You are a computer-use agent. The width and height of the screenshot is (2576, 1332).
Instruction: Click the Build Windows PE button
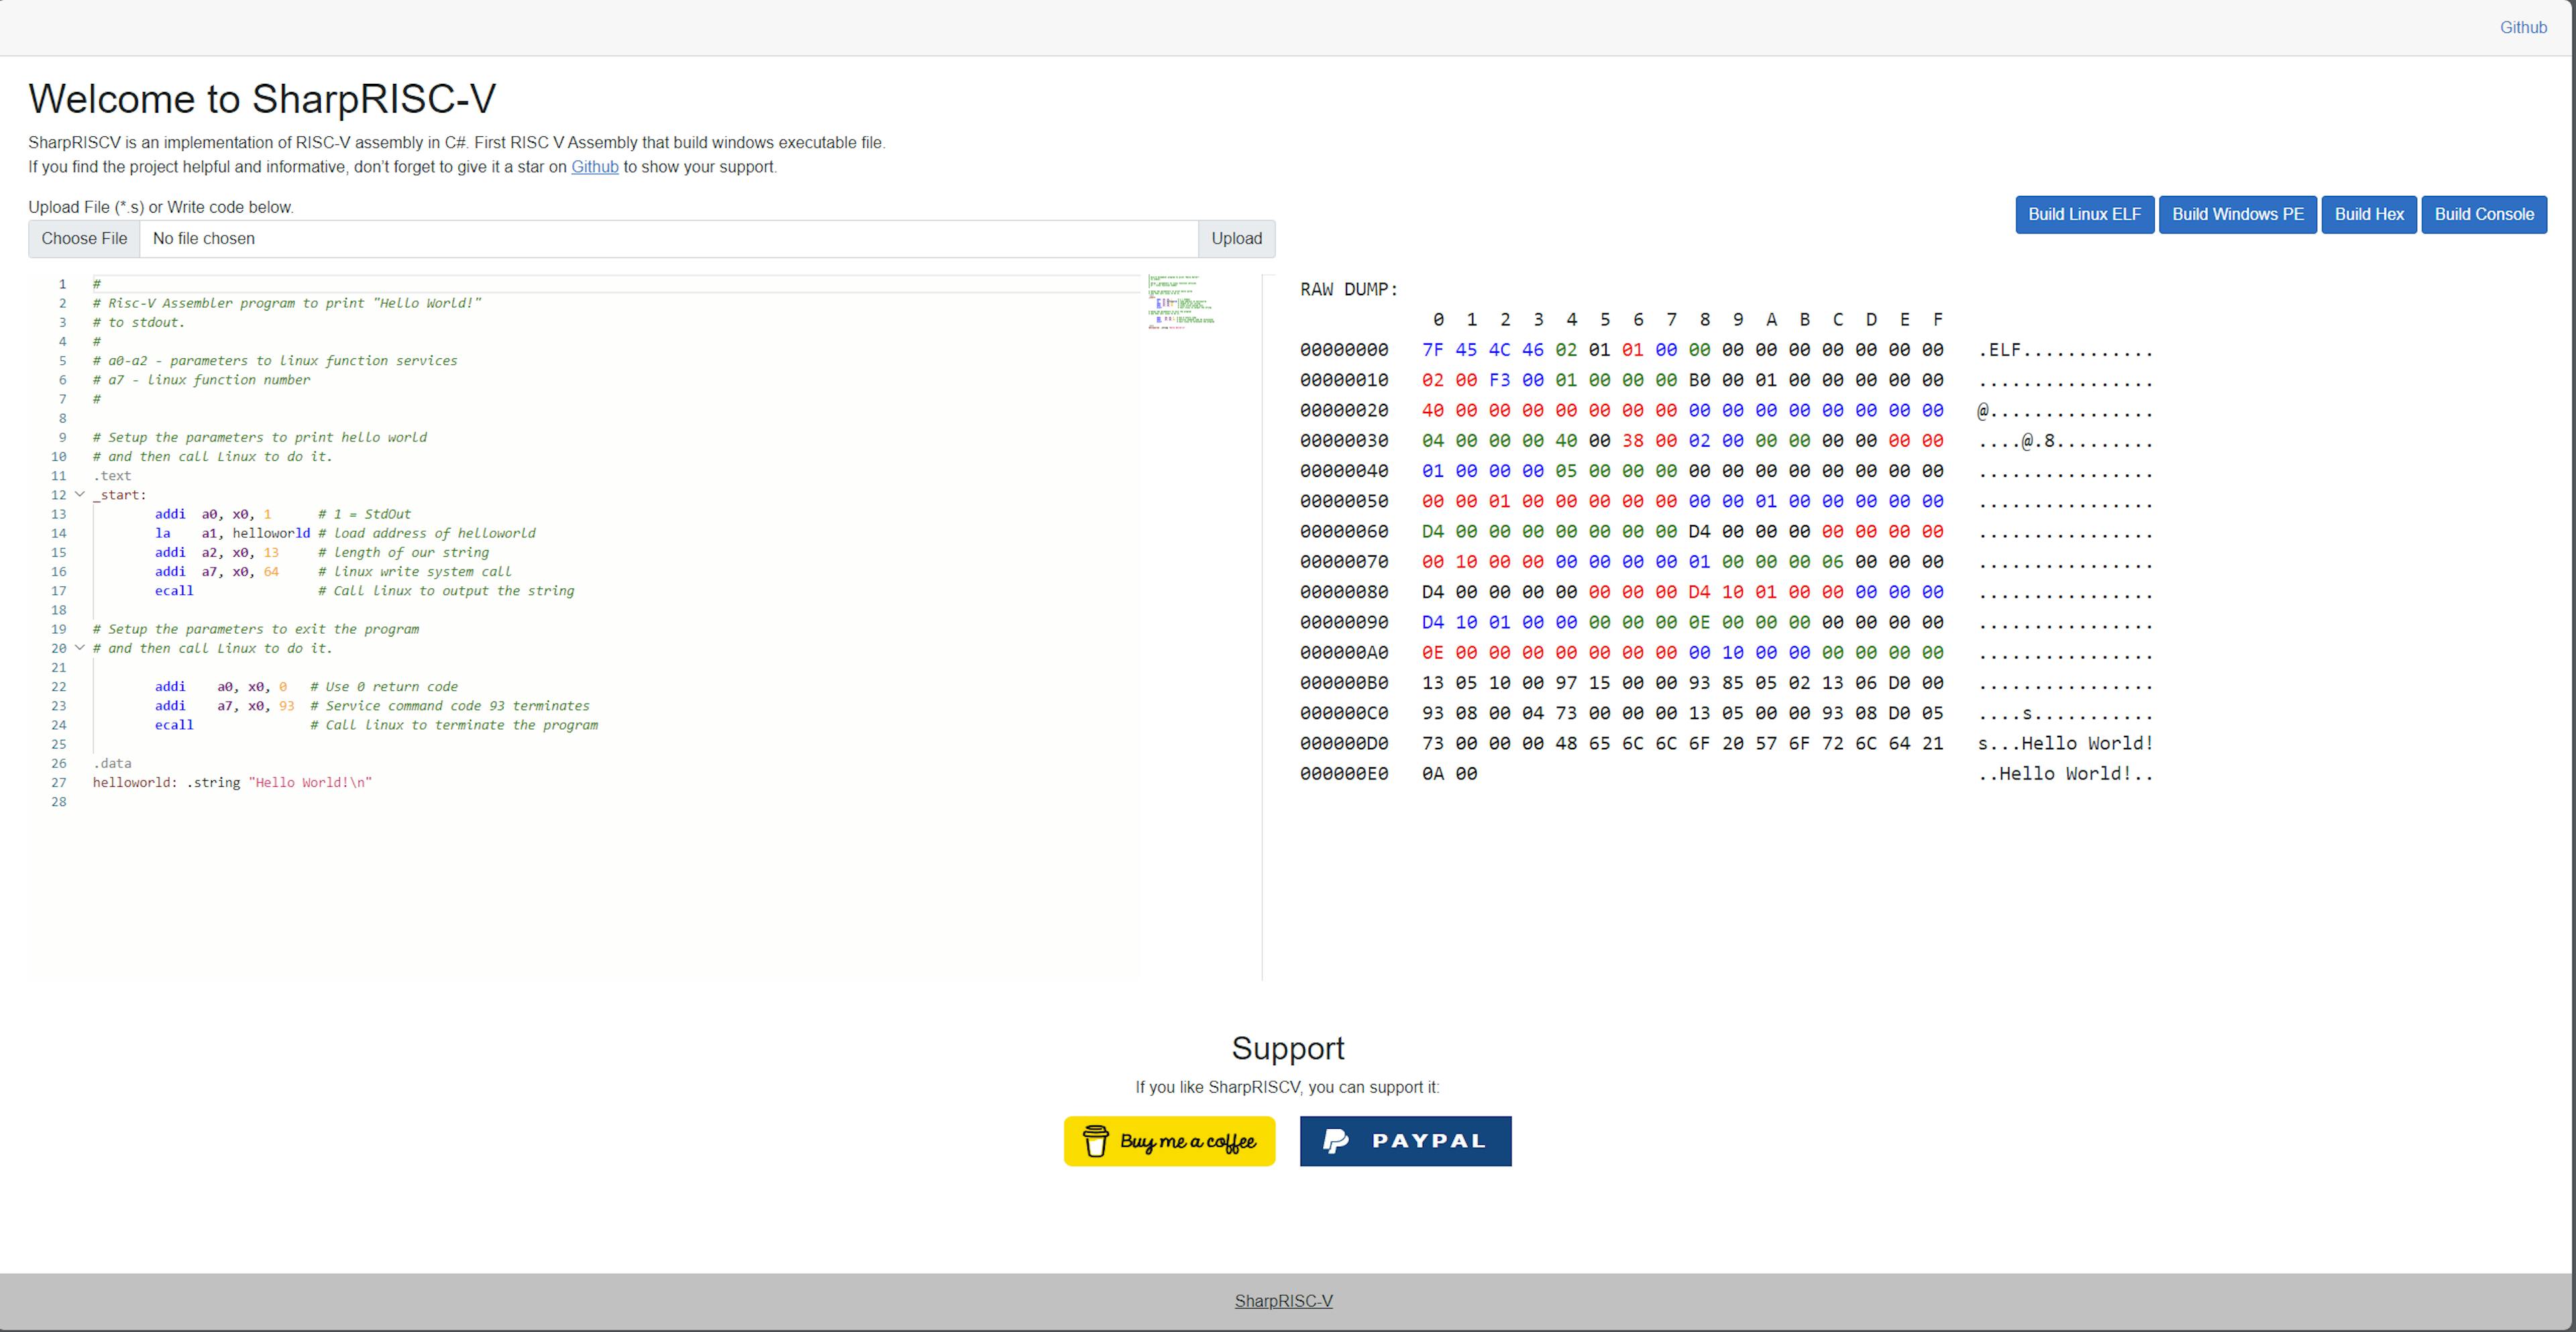[2238, 214]
